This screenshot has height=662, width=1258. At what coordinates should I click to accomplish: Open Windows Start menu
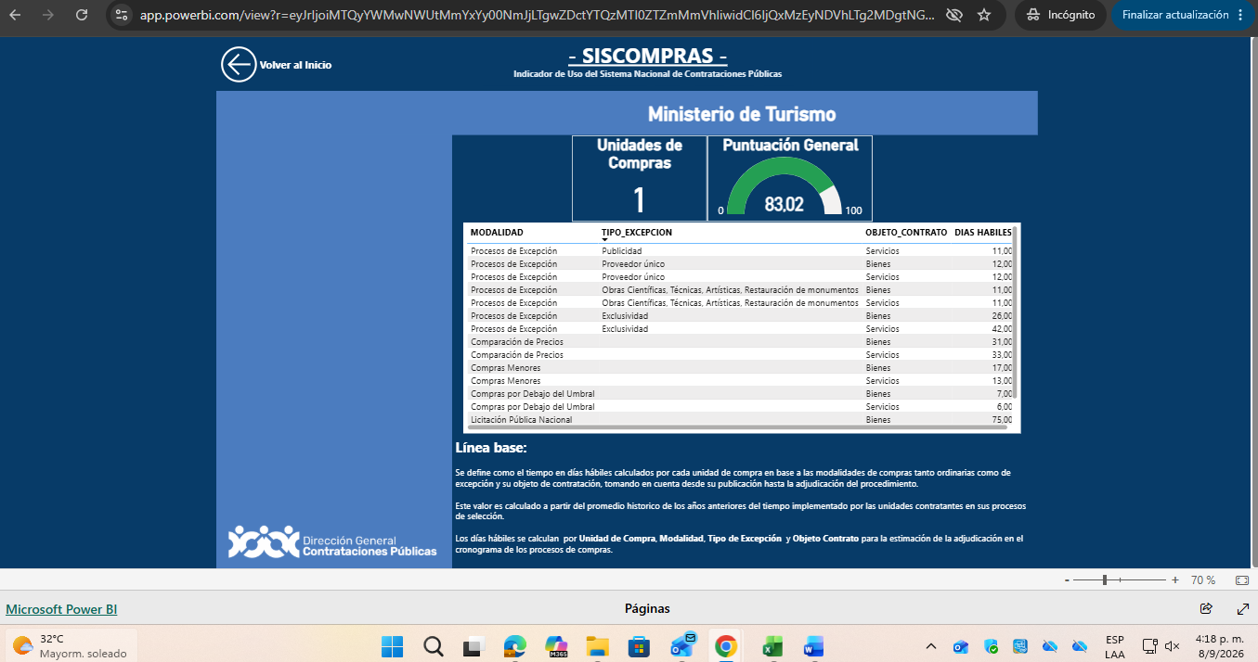tap(392, 645)
